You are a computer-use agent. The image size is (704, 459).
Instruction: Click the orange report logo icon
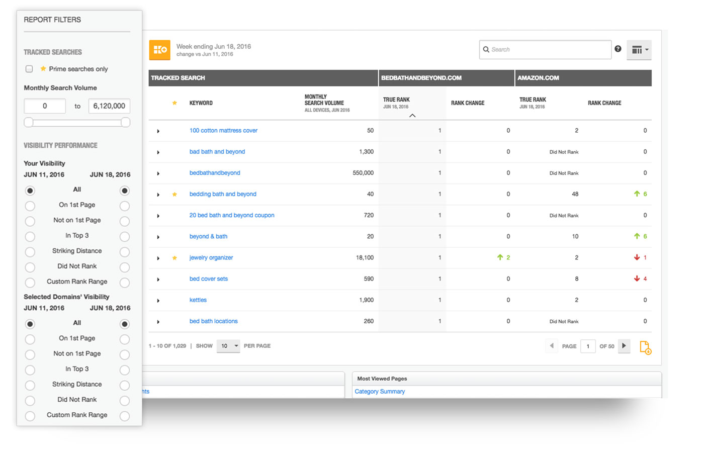(159, 50)
